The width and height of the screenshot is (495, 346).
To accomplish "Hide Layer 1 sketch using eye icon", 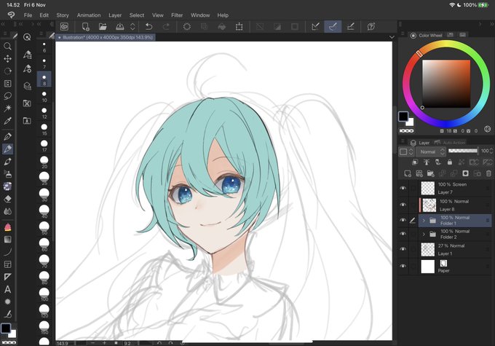I will [x=403, y=249].
